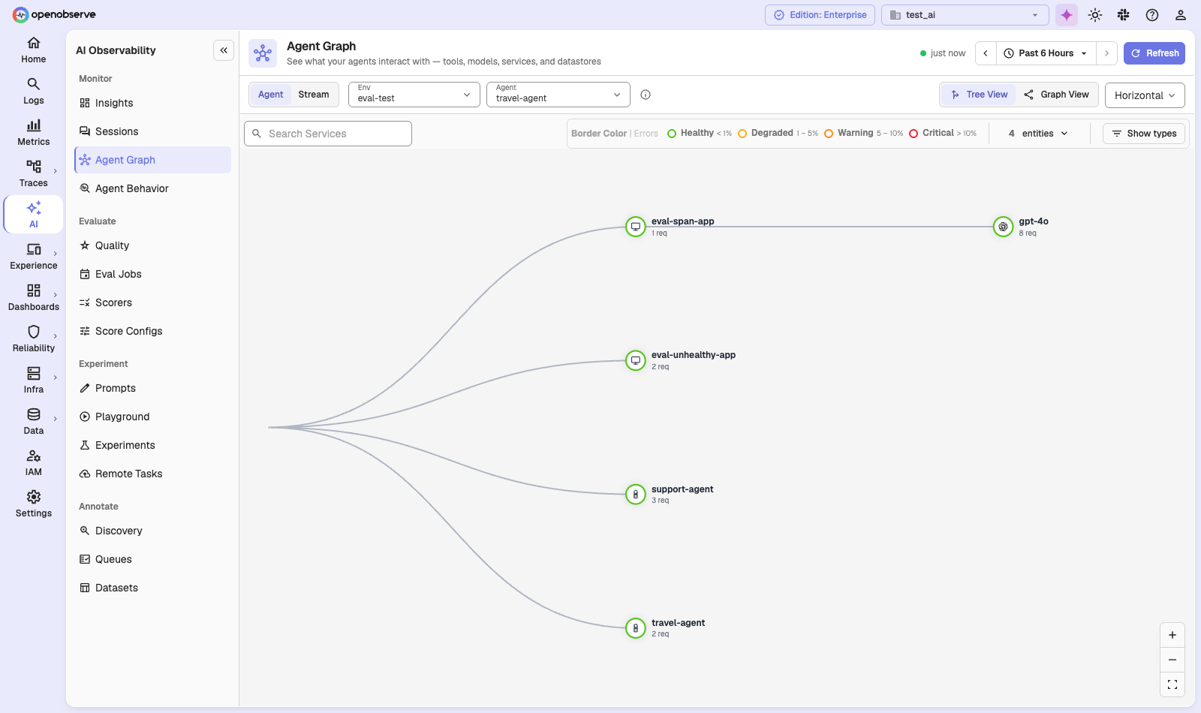Viewport: 1201px width, 713px height.
Task: Show info icon next to Agent selector
Action: tap(646, 95)
